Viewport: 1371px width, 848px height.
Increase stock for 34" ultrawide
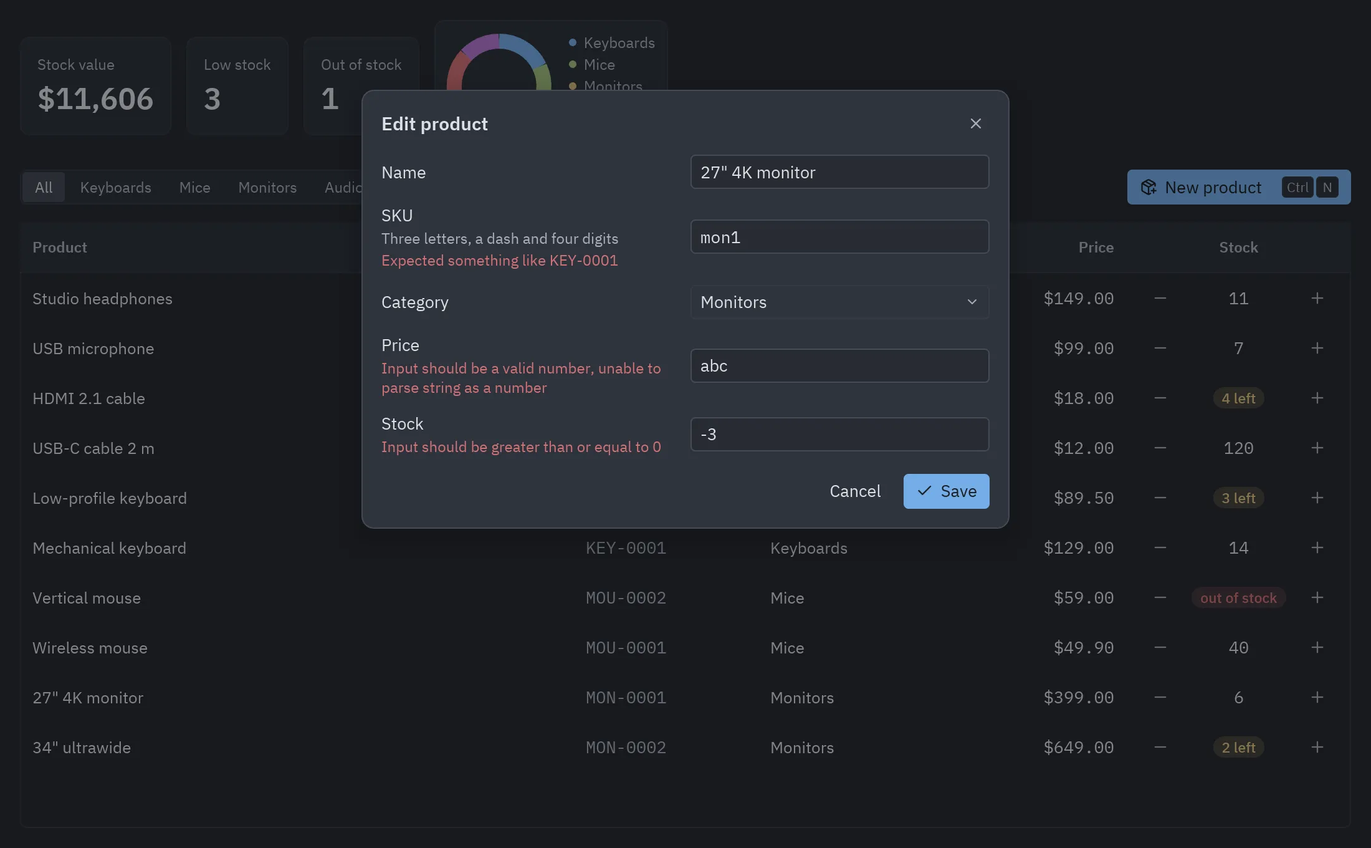(1317, 747)
